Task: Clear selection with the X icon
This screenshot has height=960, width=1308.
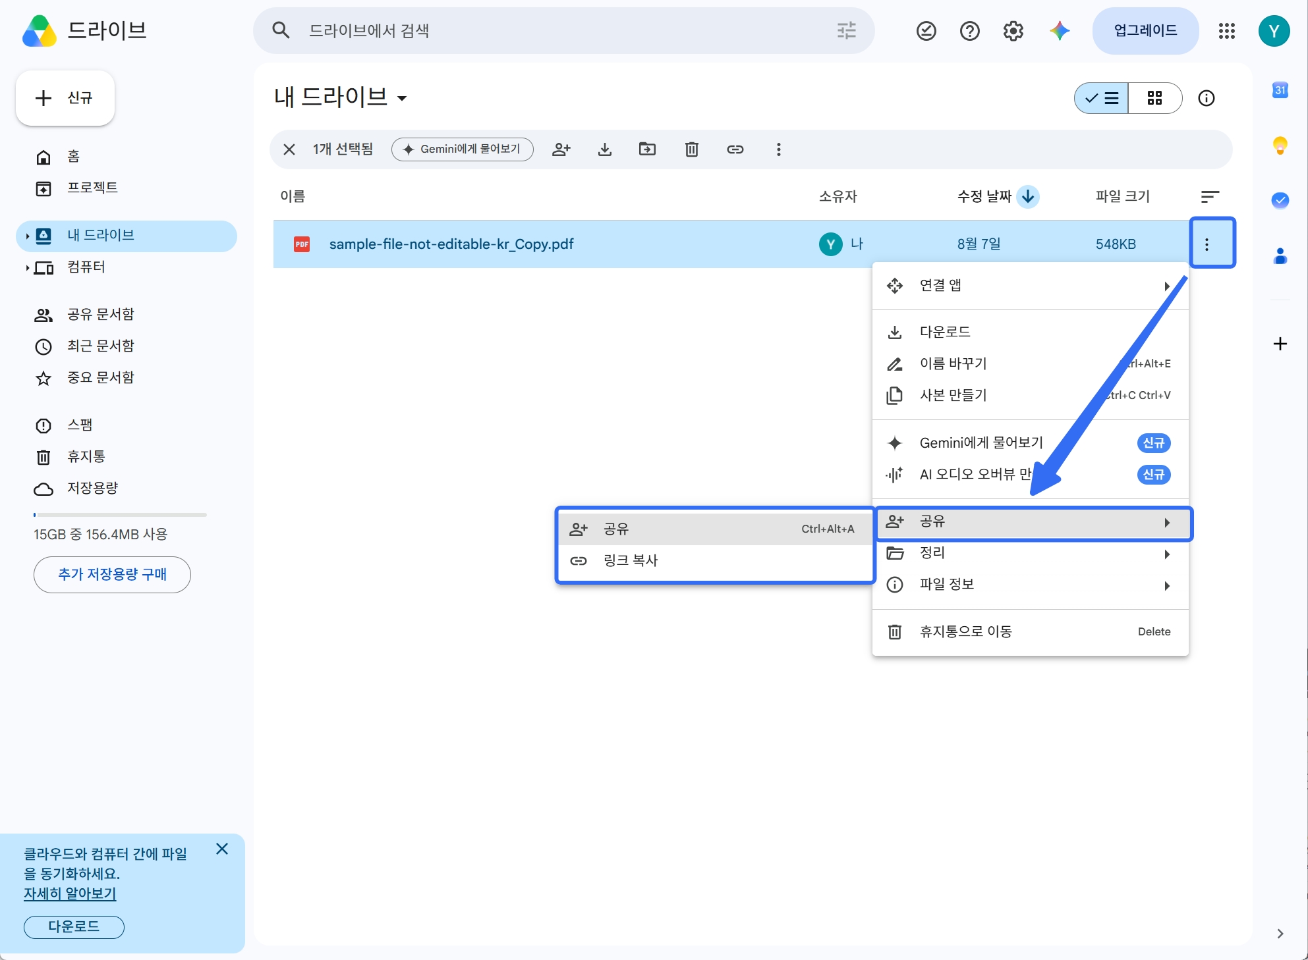Action: click(x=289, y=149)
